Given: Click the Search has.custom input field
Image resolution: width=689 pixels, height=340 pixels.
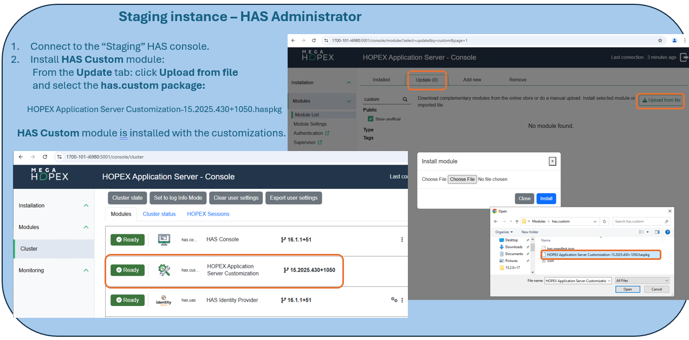Looking at the screenshot, I should [638, 221].
